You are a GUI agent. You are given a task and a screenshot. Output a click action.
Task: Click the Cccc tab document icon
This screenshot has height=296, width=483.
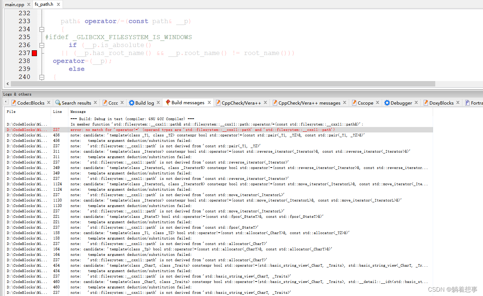click(x=105, y=103)
